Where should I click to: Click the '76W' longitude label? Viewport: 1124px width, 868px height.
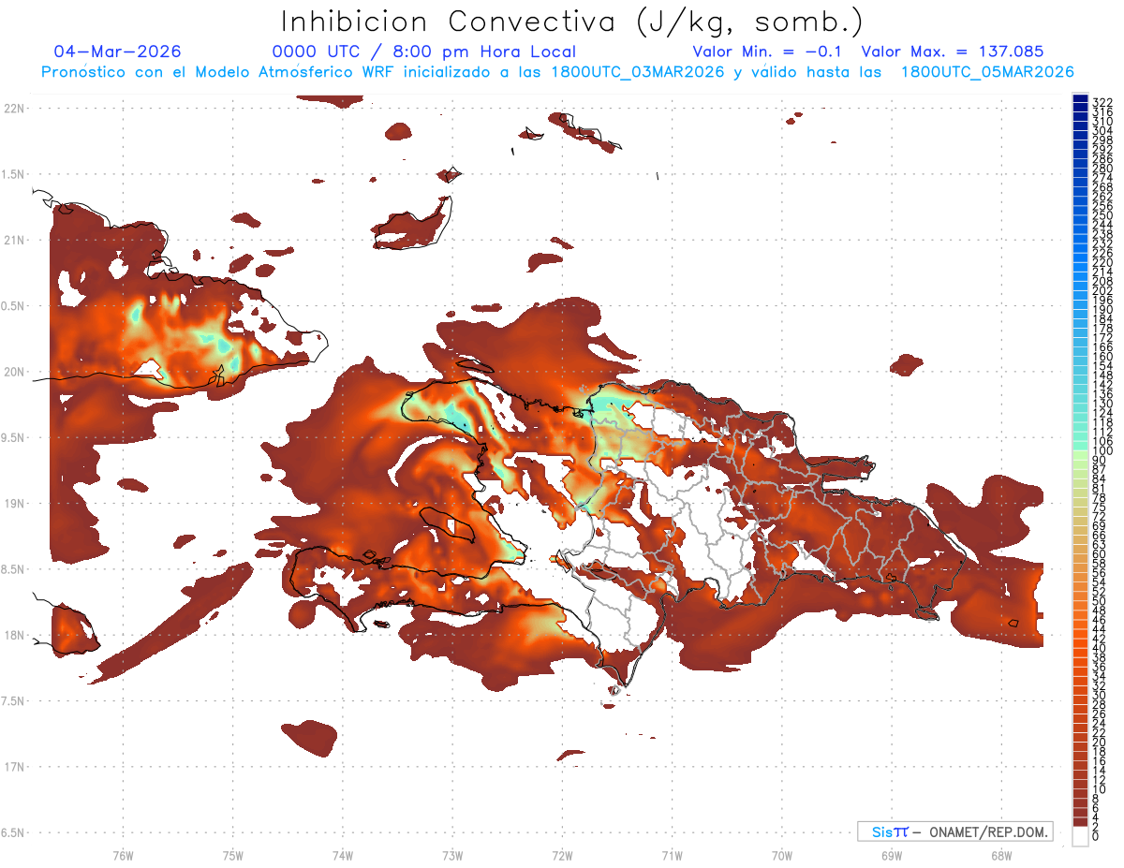[x=123, y=855]
